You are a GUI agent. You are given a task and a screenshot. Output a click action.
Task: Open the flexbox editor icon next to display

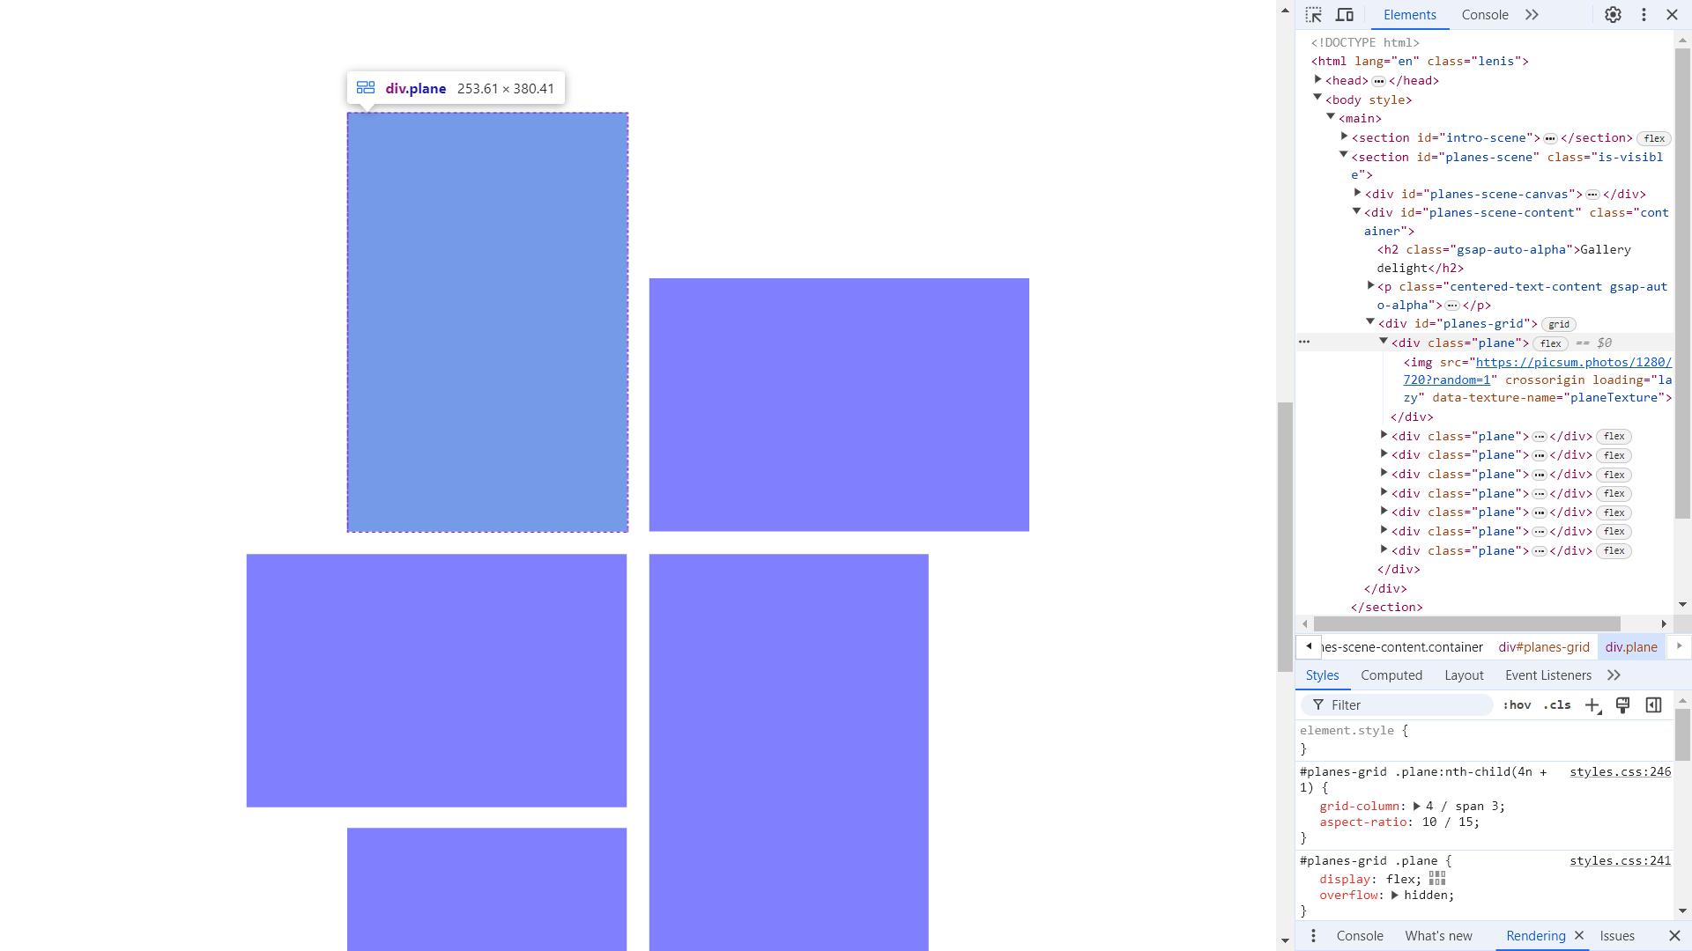(x=1437, y=879)
